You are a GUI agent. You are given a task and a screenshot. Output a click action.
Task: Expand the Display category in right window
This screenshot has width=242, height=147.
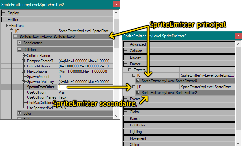(x=126, y=57)
